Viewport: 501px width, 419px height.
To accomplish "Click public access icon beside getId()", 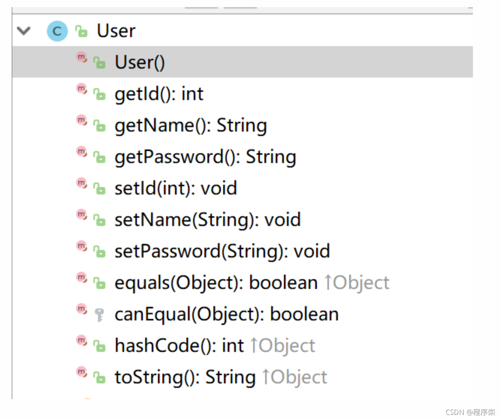I will (99, 94).
